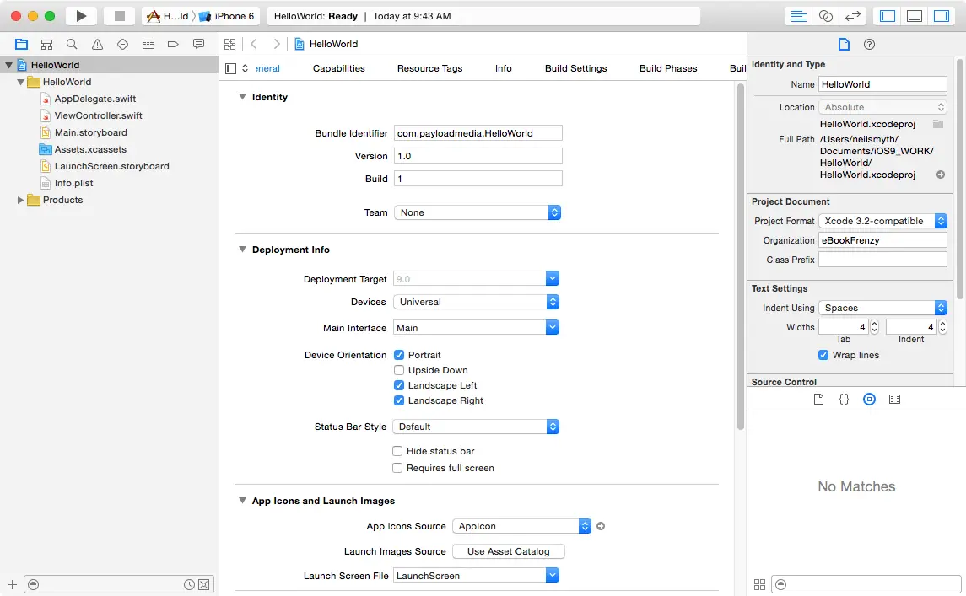The height and width of the screenshot is (596, 966).
Task: Open the Find navigator
Action: click(72, 44)
